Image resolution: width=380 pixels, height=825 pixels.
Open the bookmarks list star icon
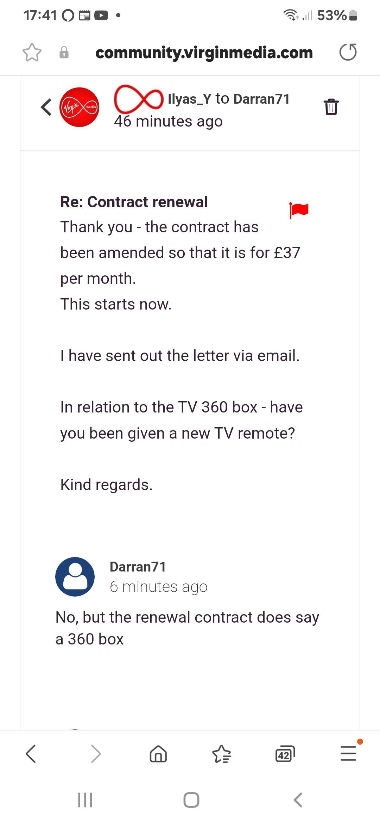pyautogui.click(x=222, y=754)
